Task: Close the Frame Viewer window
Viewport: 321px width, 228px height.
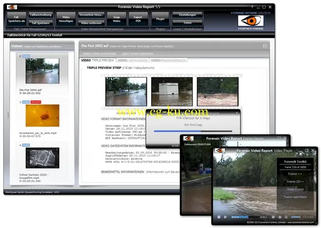Action: [x=285, y=138]
